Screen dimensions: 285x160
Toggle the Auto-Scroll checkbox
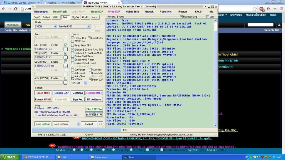pyautogui.click(x=73, y=73)
